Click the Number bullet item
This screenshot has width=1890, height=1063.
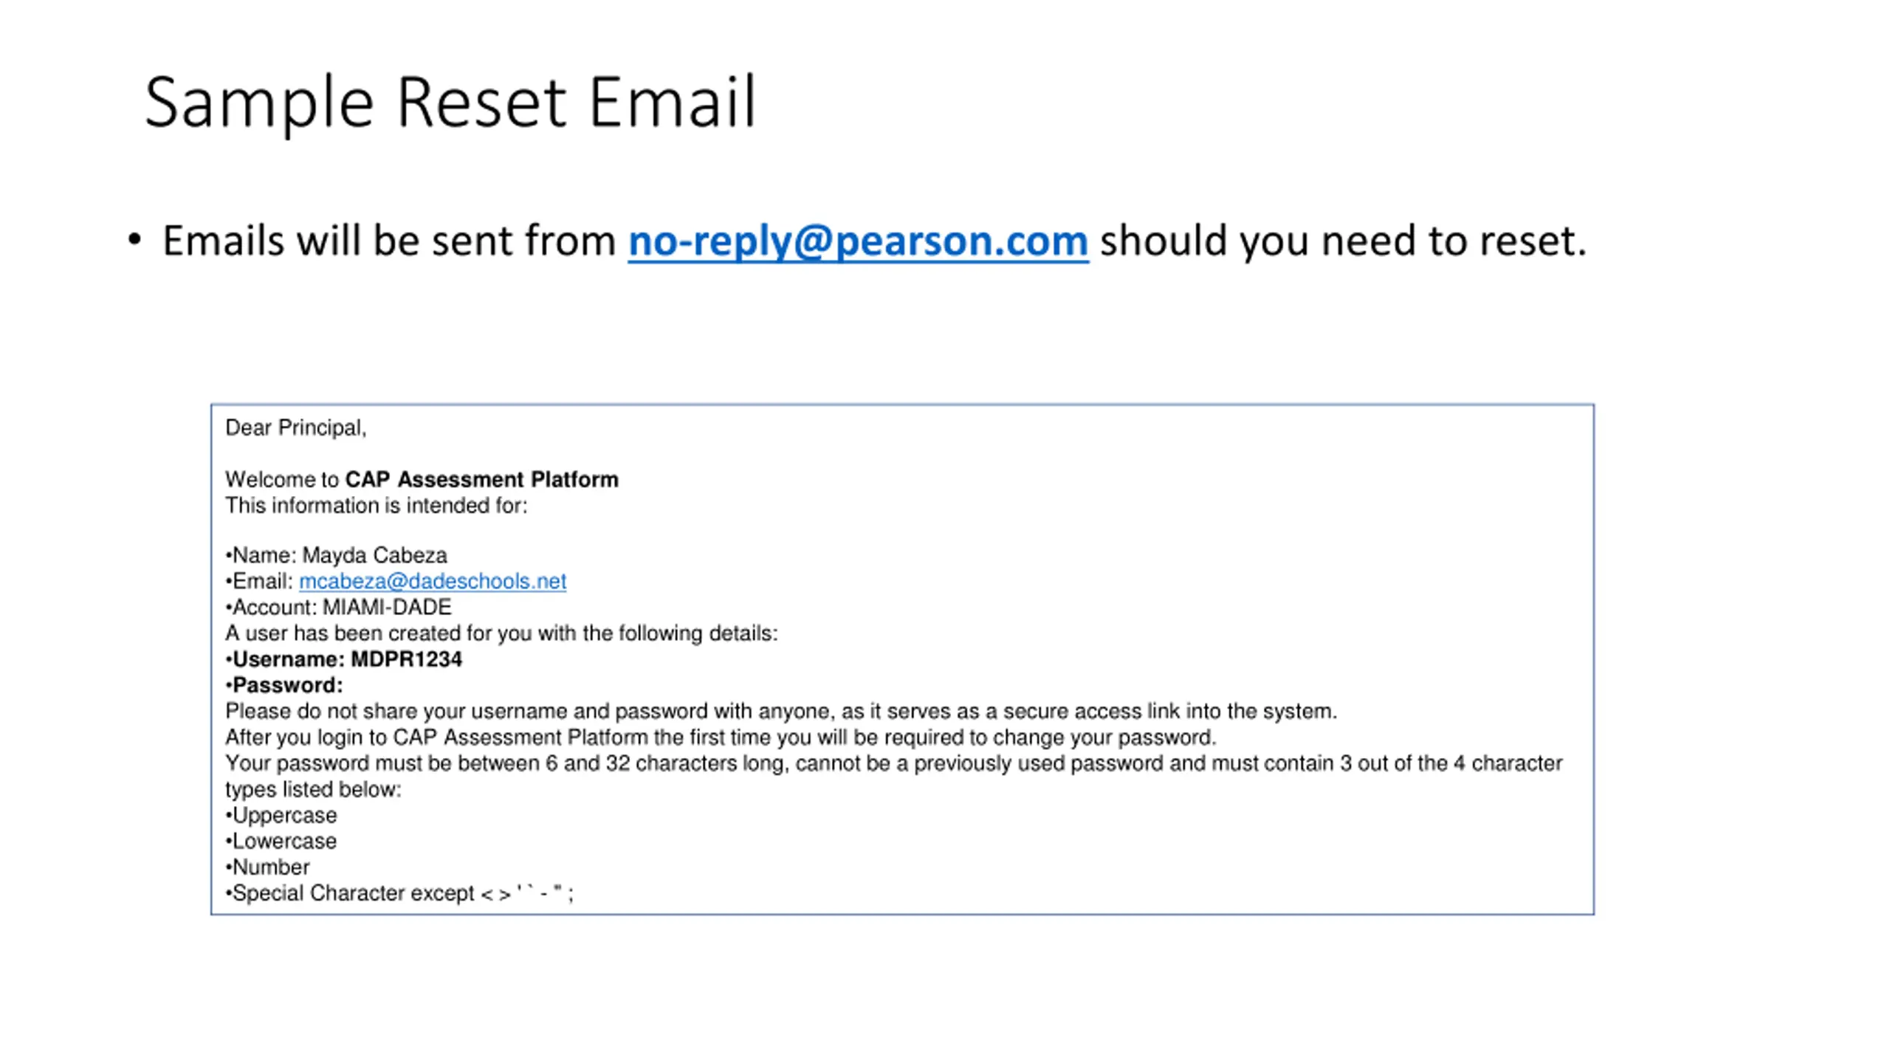[x=268, y=867]
